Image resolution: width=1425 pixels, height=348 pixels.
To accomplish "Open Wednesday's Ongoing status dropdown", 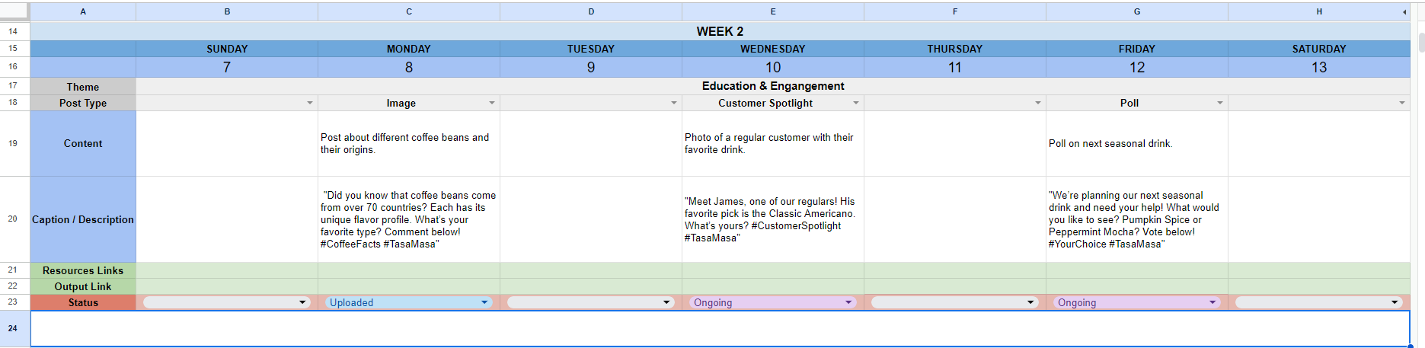I will pyautogui.click(x=772, y=302).
